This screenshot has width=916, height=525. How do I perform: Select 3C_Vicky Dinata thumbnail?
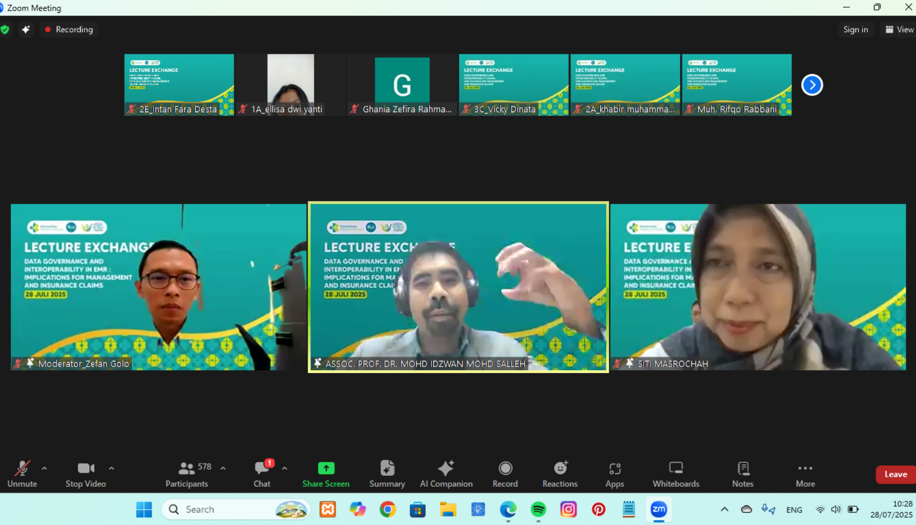point(514,84)
